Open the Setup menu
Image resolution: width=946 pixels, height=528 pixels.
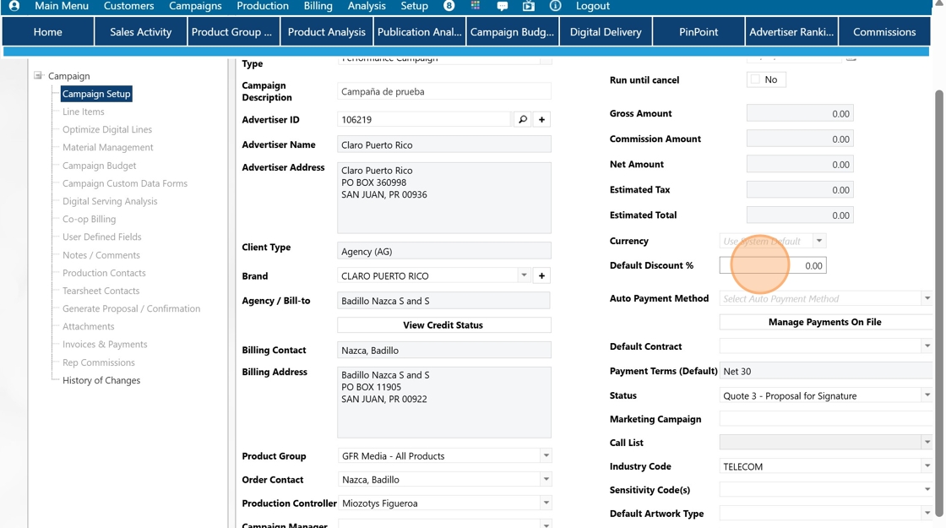[x=414, y=6]
